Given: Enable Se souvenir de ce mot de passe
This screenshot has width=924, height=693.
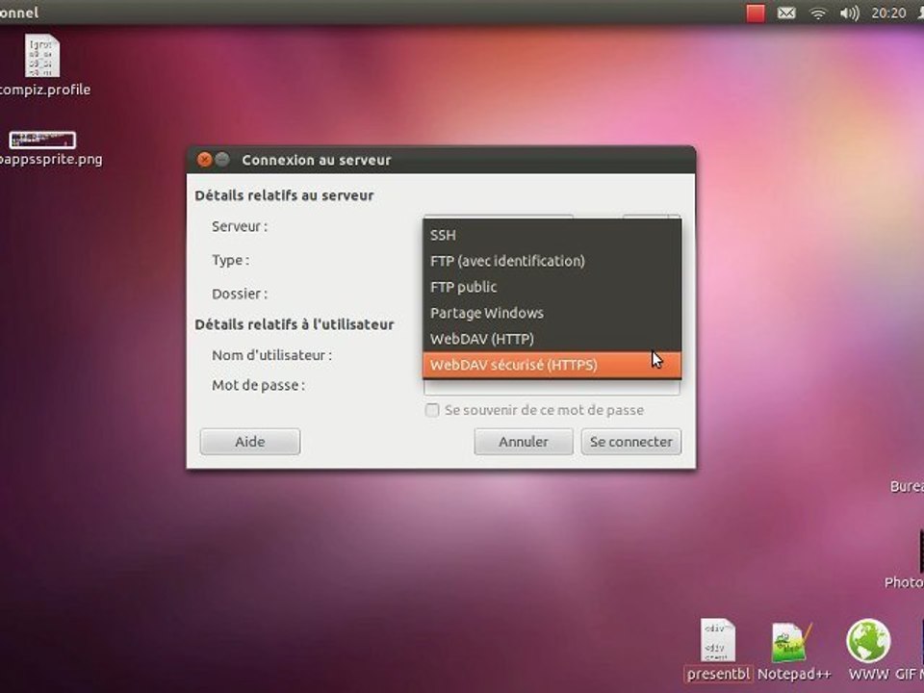Looking at the screenshot, I should 432,410.
